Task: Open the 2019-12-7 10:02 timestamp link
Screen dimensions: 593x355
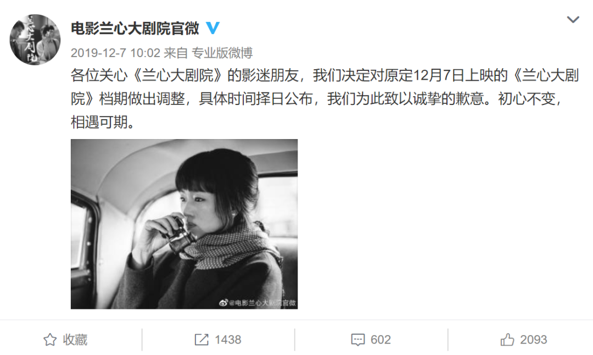Action: coord(115,53)
